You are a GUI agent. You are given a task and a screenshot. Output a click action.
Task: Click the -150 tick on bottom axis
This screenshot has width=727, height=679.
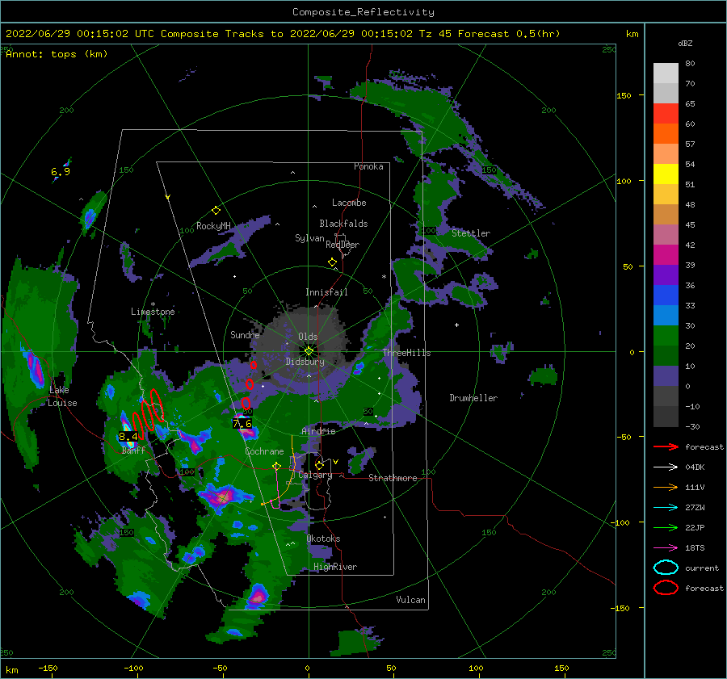pos(48,669)
